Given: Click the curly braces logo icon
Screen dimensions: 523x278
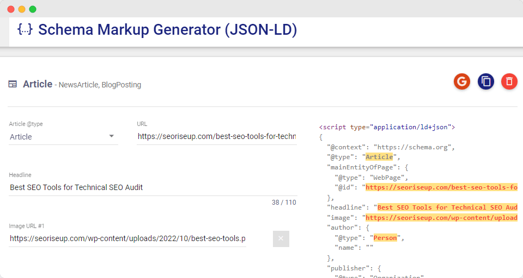Looking at the screenshot, I should click(25, 29).
